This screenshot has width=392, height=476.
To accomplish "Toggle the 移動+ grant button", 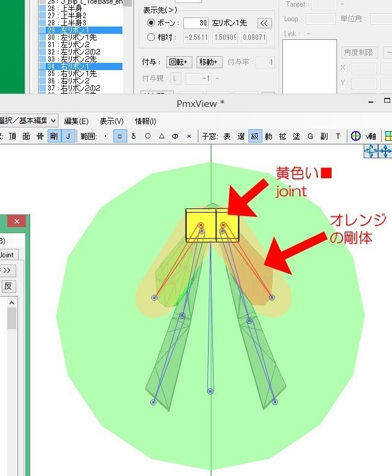I will pos(209,62).
